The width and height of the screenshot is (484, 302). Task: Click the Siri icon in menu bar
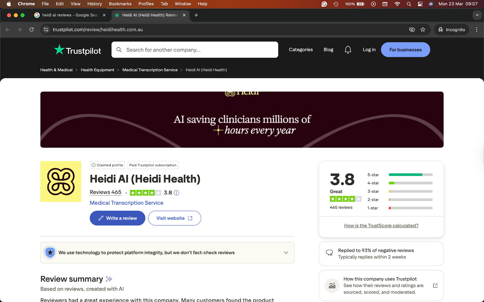431,4
